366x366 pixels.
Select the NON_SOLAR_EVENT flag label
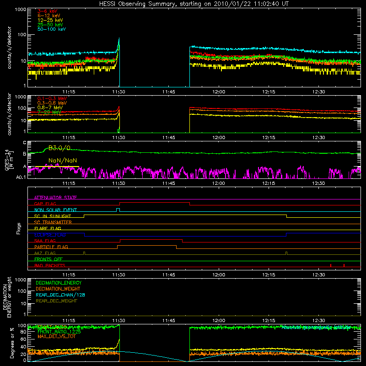point(55,210)
